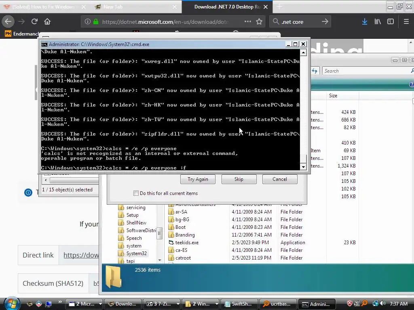The width and height of the screenshot is (414, 310).
Task: Select the ar-SA folder in file list
Action: (x=181, y=212)
